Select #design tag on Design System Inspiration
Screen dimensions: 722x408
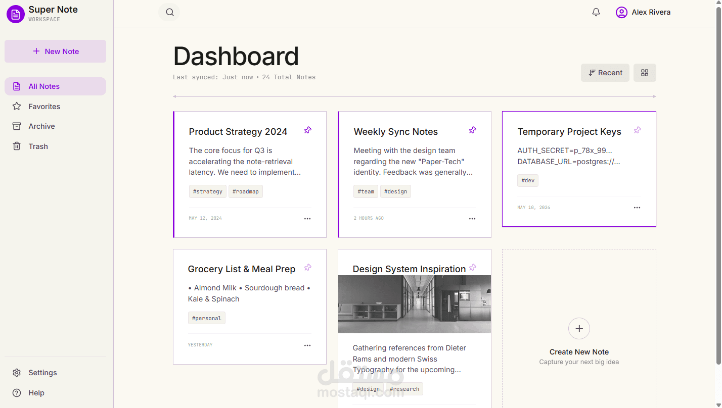pos(368,389)
